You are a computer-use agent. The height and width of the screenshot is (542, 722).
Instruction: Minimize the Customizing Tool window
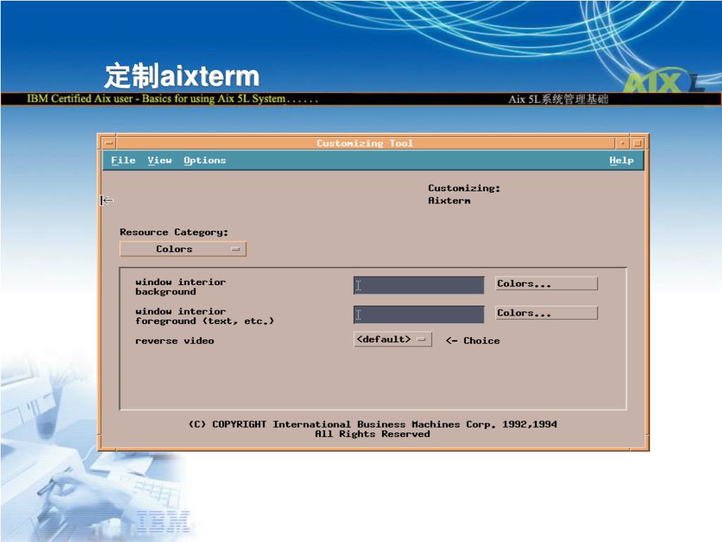pyautogui.click(x=622, y=143)
